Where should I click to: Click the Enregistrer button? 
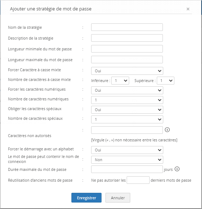(x=86, y=198)
